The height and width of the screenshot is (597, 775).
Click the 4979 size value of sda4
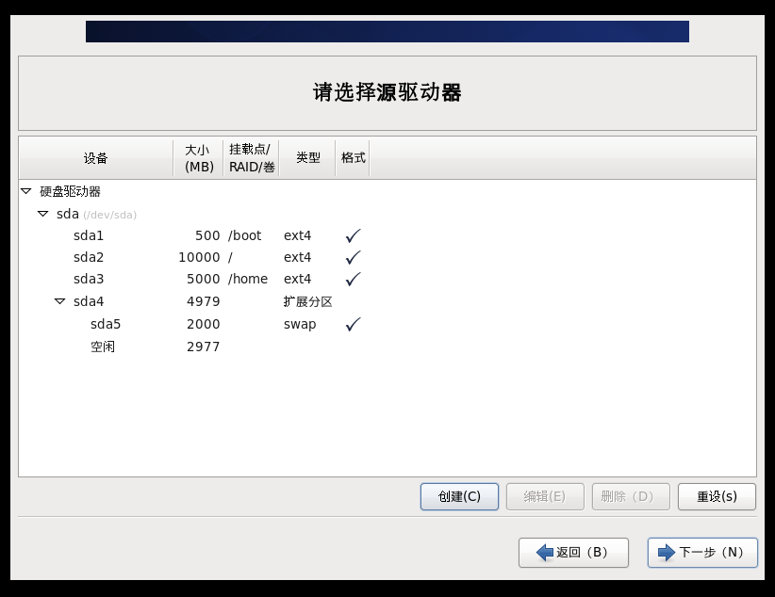(x=203, y=301)
